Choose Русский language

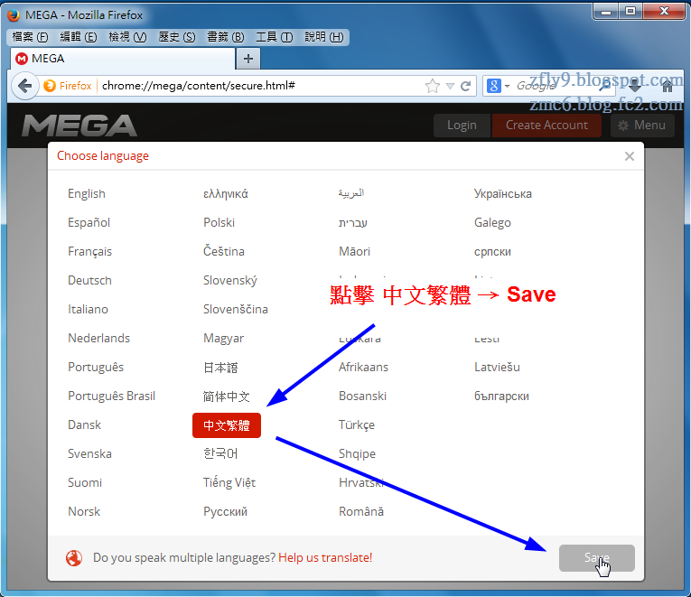point(225,511)
